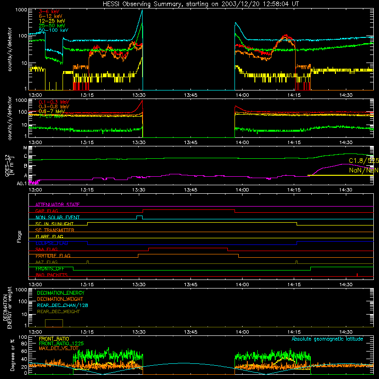Select the GAP_FLAG label
The height and width of the screenshot is (379, 379).
tap(46, 211)
